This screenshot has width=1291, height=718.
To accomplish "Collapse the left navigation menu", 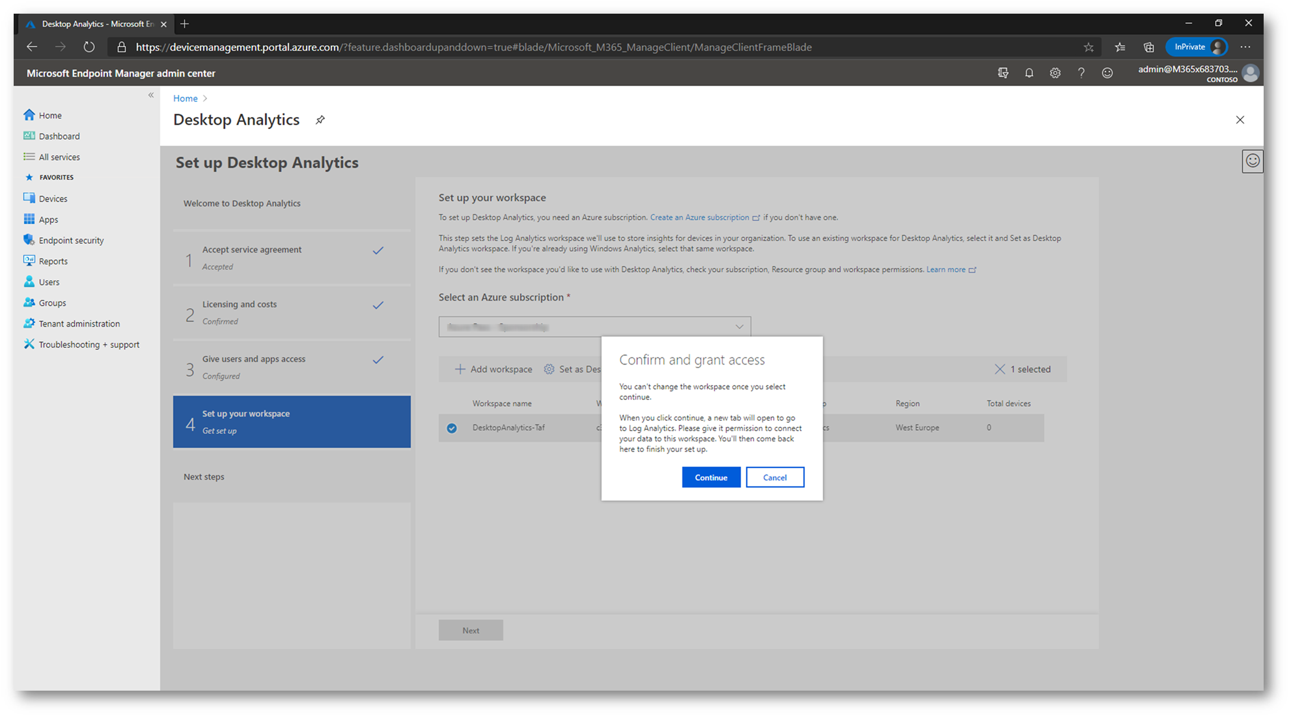I will pos(150,95).
